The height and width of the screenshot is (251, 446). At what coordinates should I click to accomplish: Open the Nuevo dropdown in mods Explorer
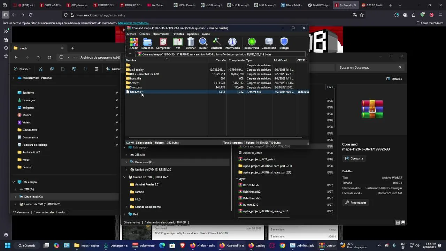click(x=22, y=69)
